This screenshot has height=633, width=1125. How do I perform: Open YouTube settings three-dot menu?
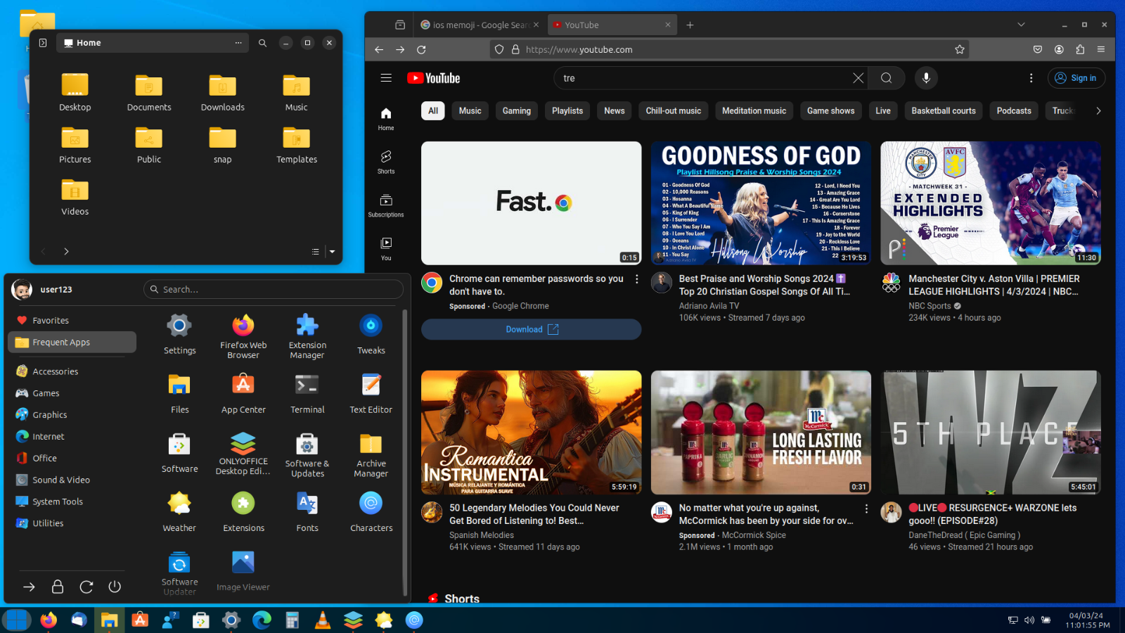(x=1031, y=78)
